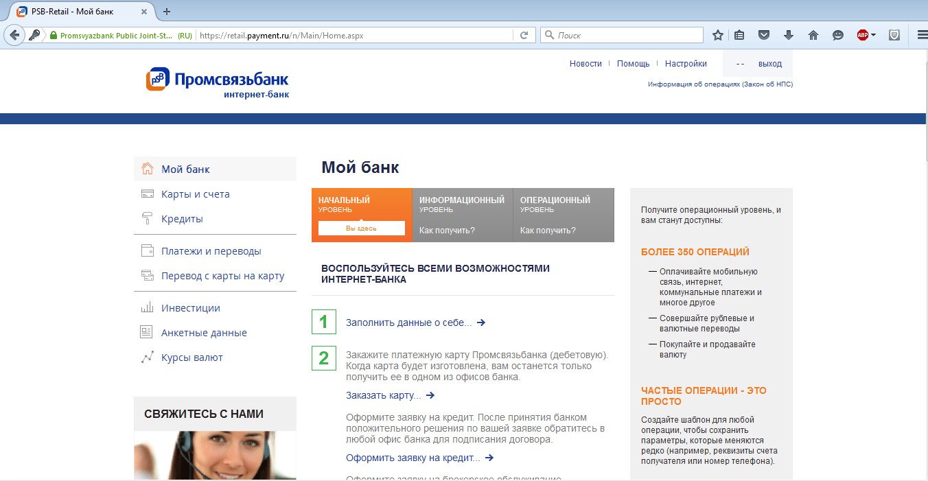Click the Вы здесь button

click(x=362, y=228)
